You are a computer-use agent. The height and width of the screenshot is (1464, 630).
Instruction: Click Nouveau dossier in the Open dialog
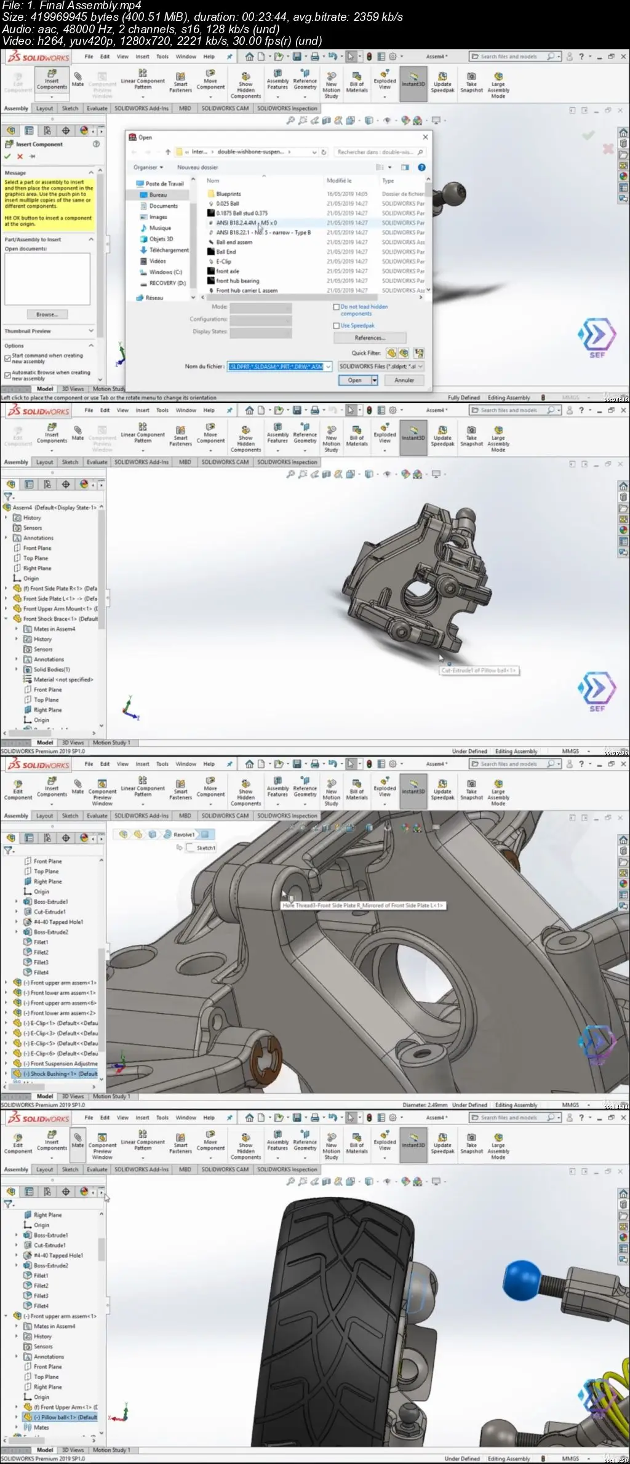tap(197, 167)
